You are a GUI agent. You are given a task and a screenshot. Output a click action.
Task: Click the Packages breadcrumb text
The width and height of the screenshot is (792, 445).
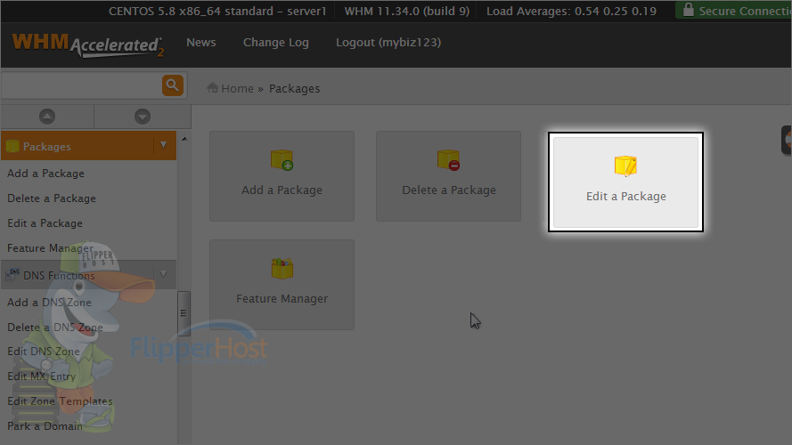tap(295, 88)
